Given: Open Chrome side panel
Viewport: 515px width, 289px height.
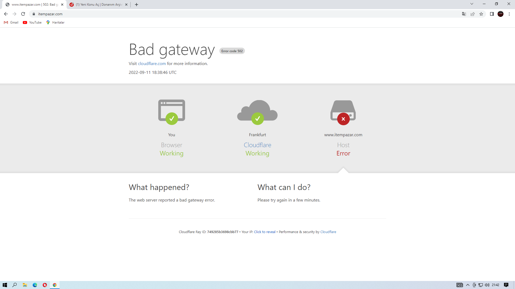Looking at the screenshot, I should tap(492, 14).
